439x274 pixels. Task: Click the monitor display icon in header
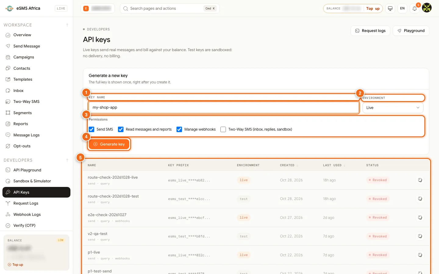click(x=390, y=9)
